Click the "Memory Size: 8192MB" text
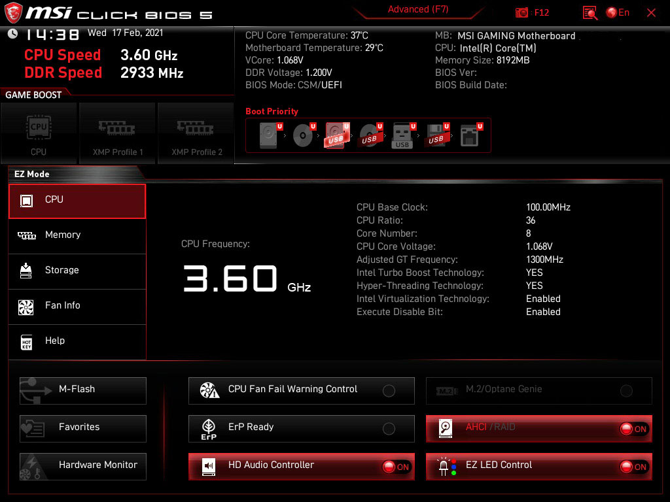The width and height of the screenshot is (670, 502). point(482,60)
